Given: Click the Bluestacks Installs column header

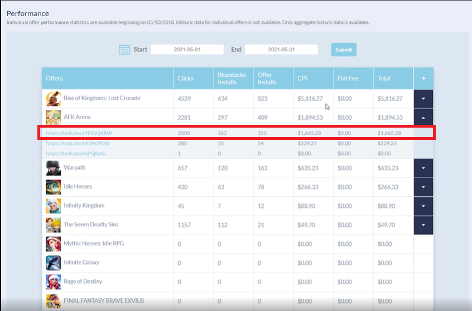Looking at the screenshot, I should click(x=234, y=79).
